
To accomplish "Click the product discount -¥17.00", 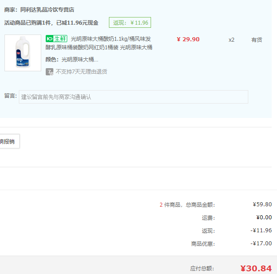I will (261, 244).
